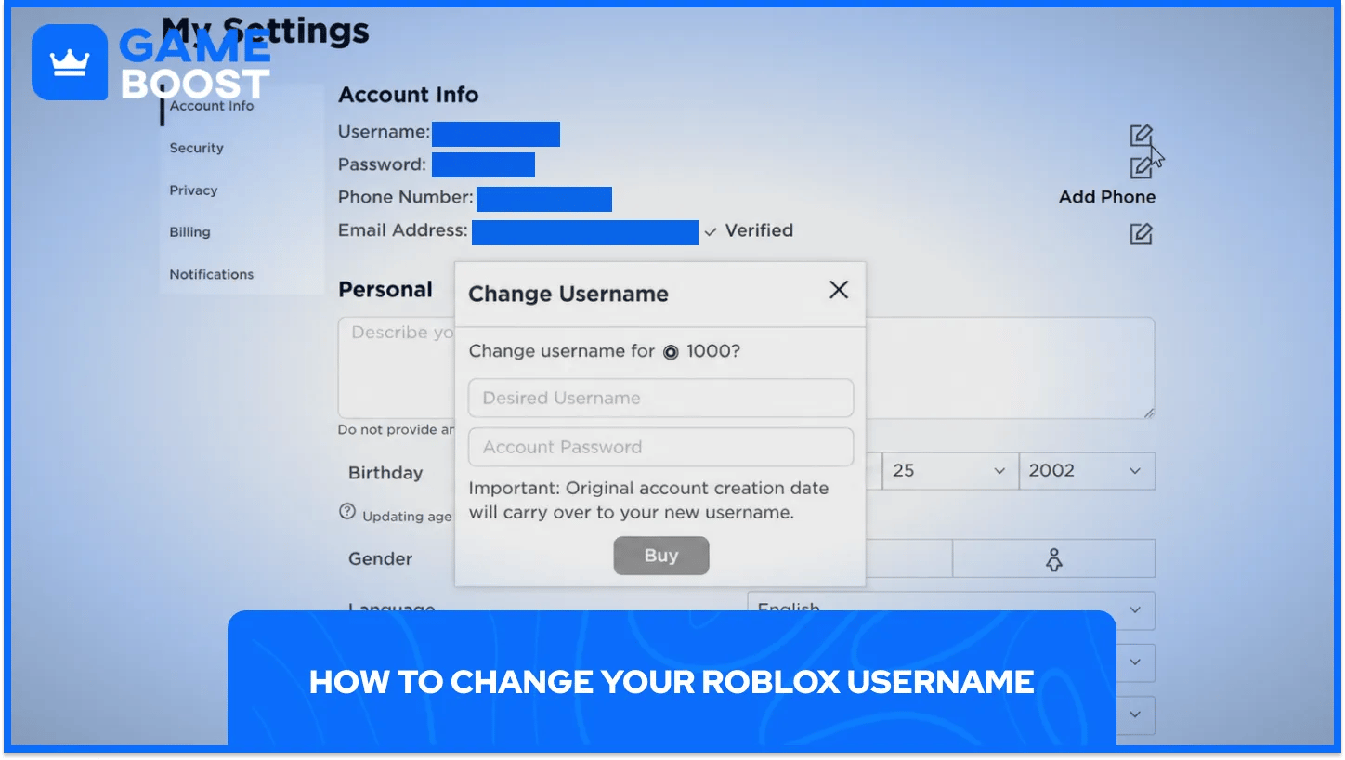Viewport: 1345px width, 760px height.
Task: Open the Billing settings tab
Action: coord(189,232)
